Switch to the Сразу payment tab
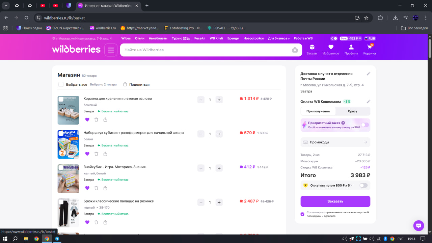 click(352, 111)
